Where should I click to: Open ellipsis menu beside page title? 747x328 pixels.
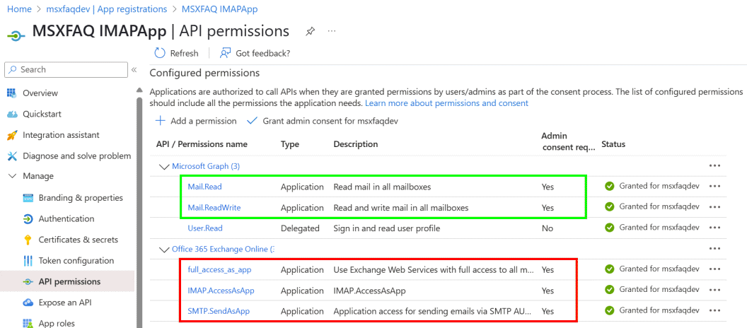[x=332, y=32]
